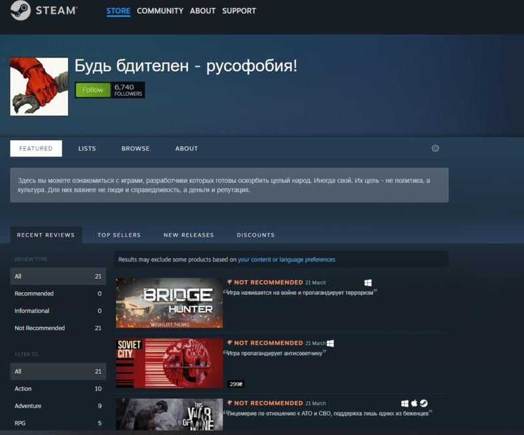524x435 pixels.
Task: Click thumbs-down icon on This War of Mine review
Action: [x=230, y=403]
